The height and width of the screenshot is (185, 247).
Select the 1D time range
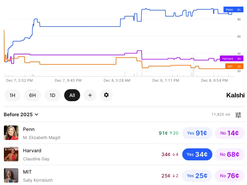click(x=52, y=95)
